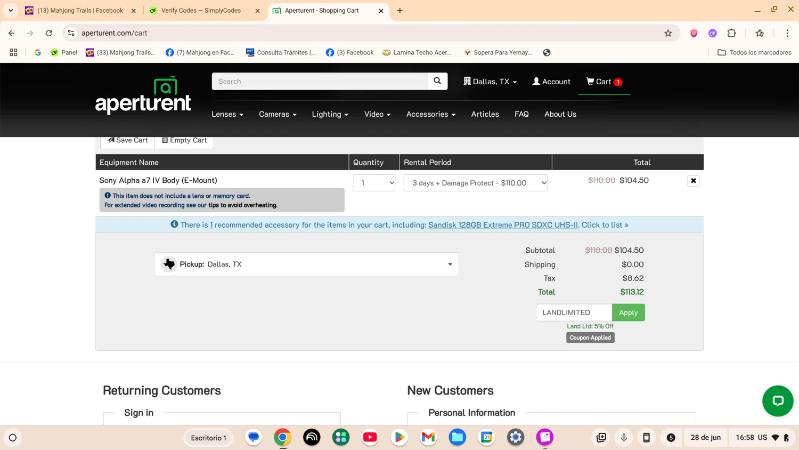Viewport: 799px width, 450px height.
Task: Bookmark this page with the star icon
Action: click(668, 33)
